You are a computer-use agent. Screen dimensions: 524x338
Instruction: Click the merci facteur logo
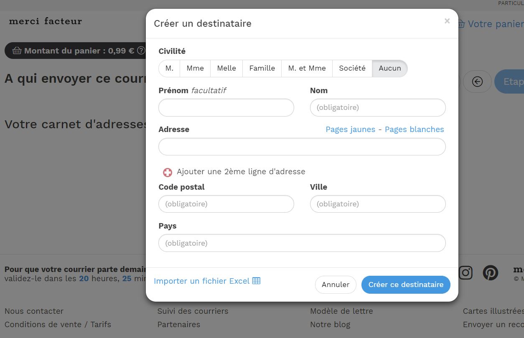pyautogui.click(x=45, y=21)
